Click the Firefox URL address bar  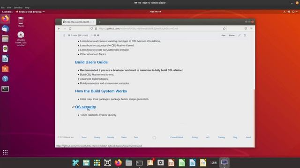tap(158, 28)
